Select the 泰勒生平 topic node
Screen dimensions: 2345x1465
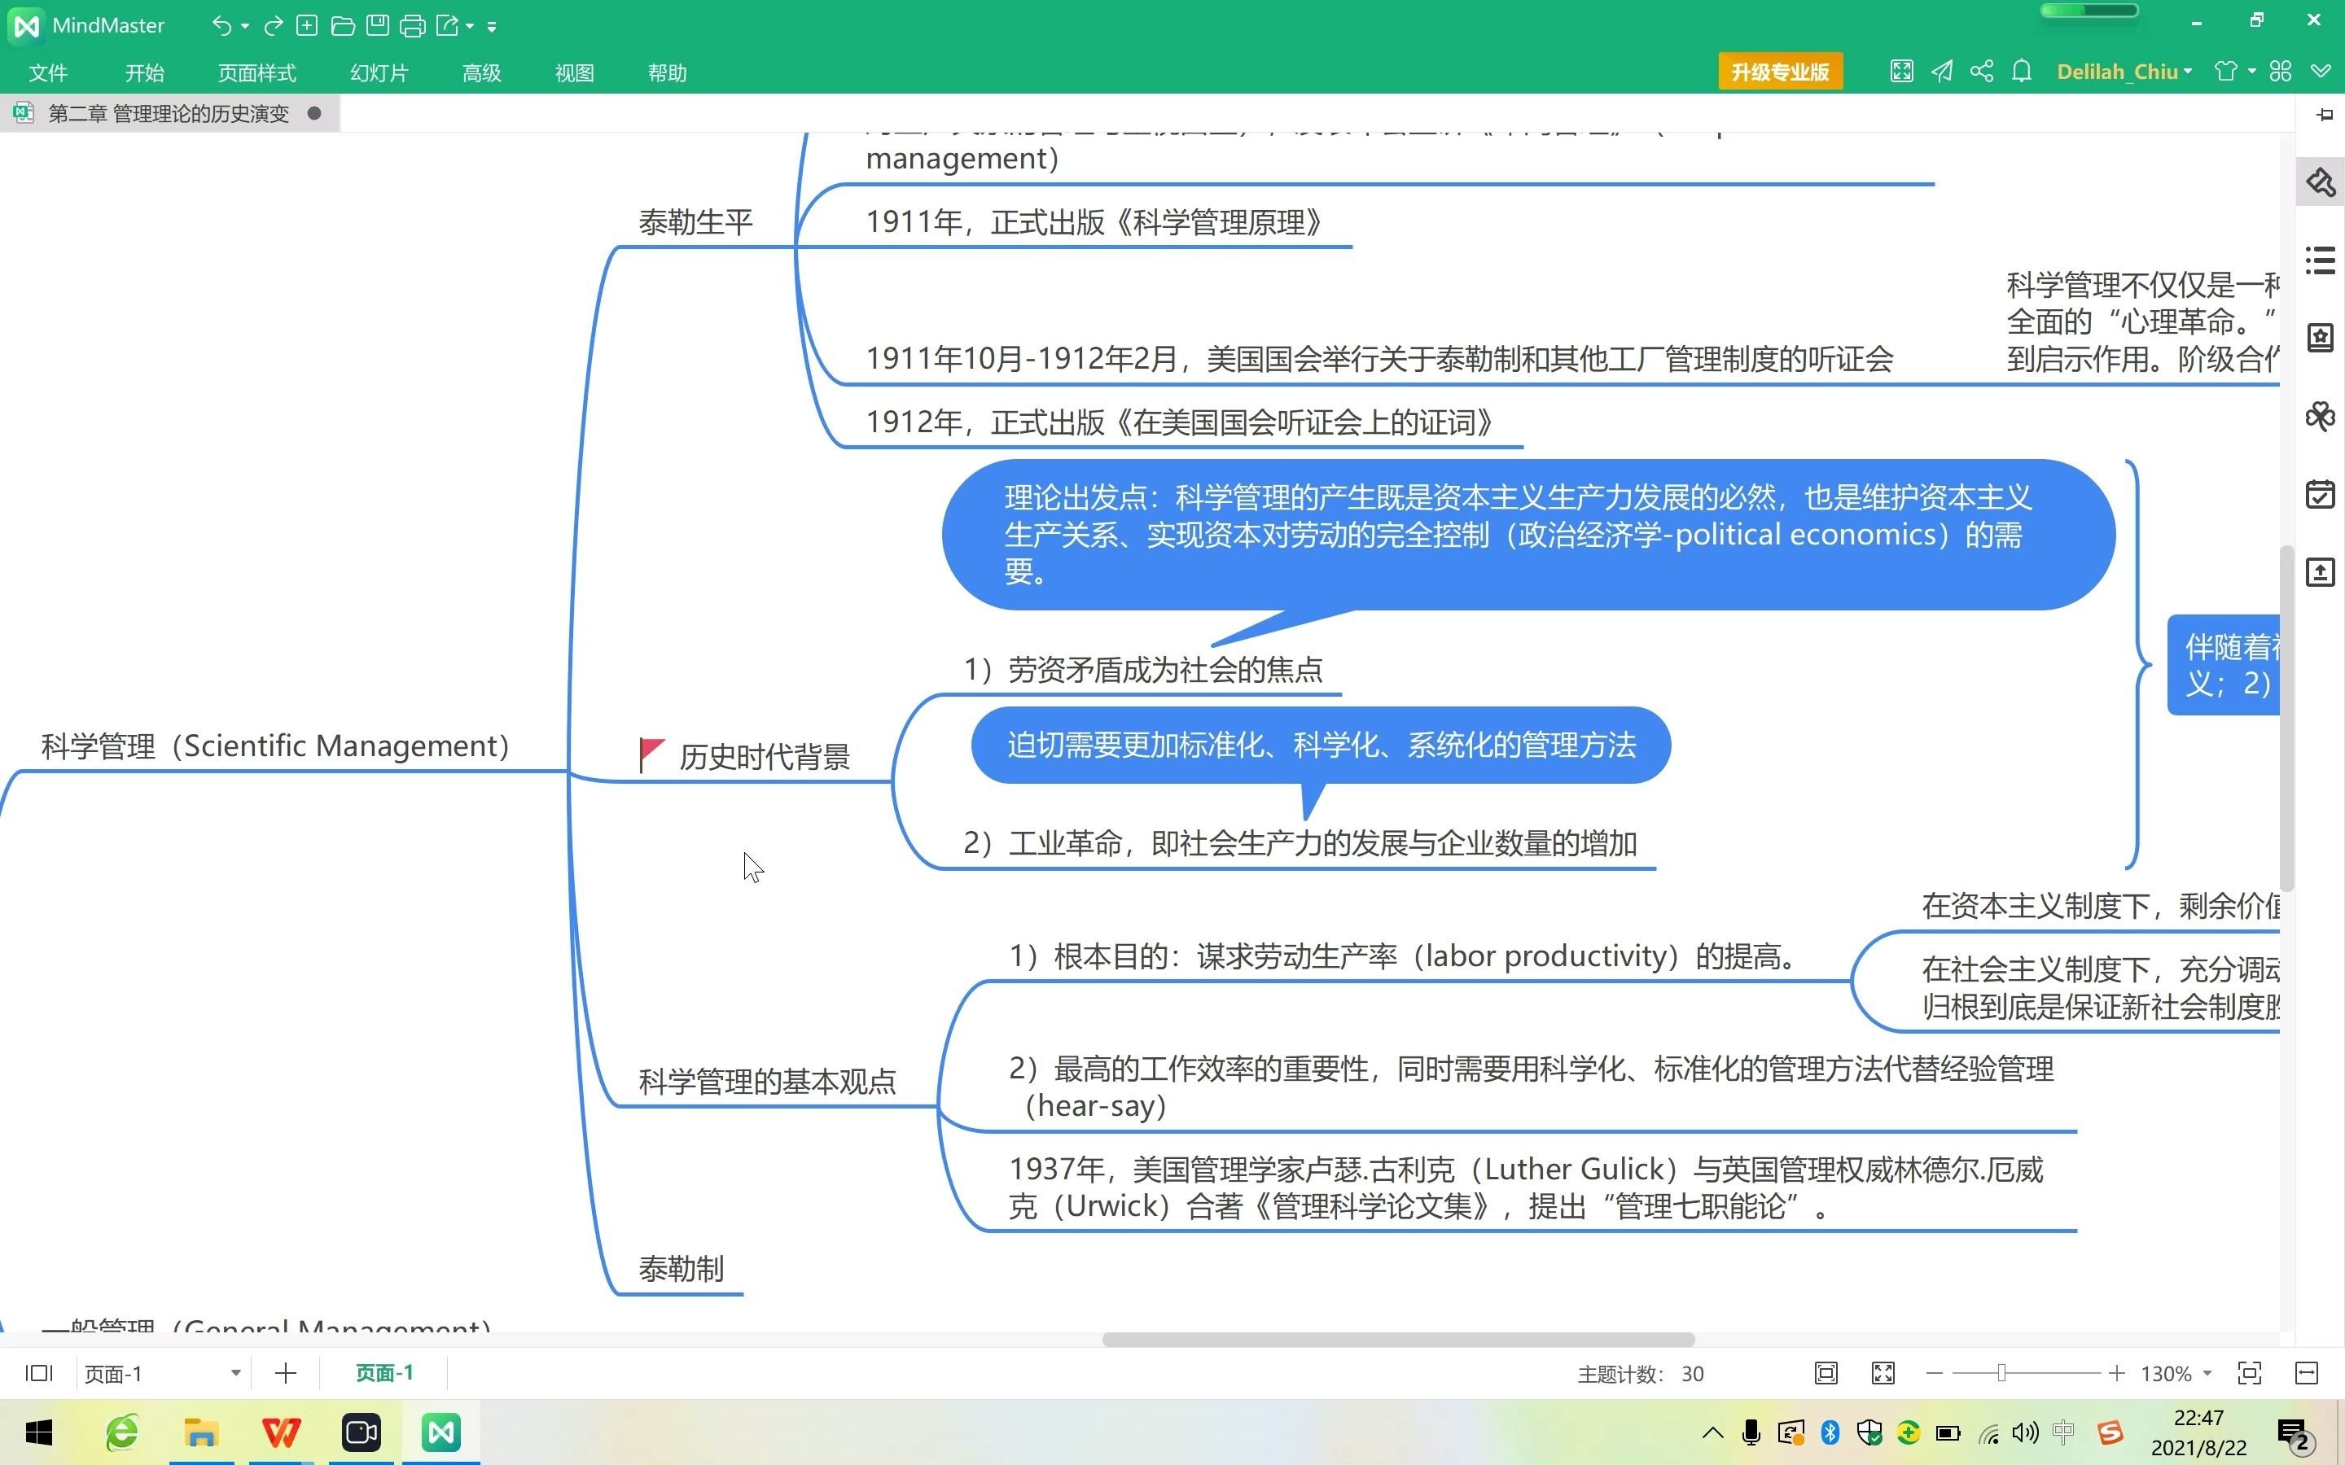pyautogui.click(x=695, y=222)
